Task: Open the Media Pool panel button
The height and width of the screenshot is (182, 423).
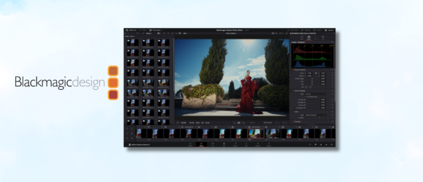Action: point(131,30)
